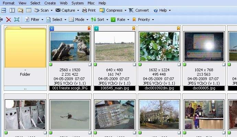Click rating badge 5 on 001Trieste scogli.JPG
The height and width of the screenshot is (137, 237).
[52, 28]
